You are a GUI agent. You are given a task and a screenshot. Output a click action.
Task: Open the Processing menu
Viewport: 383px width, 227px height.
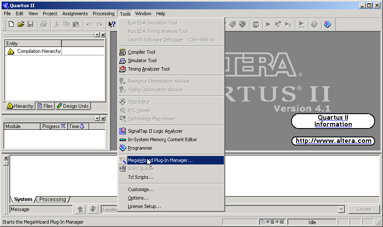click(103, 14)
